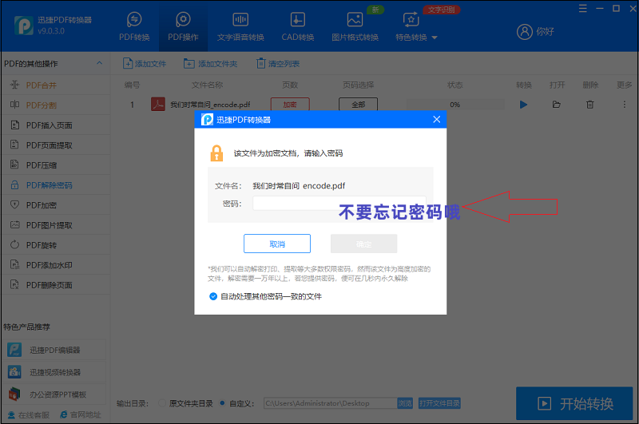Open the 图片格式转换 tab
The image size is (639, 424).
point(355,26)
